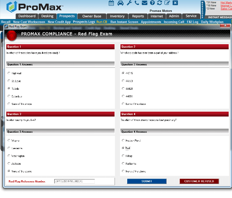Close the Red Flag Exam window

[225, 25]
